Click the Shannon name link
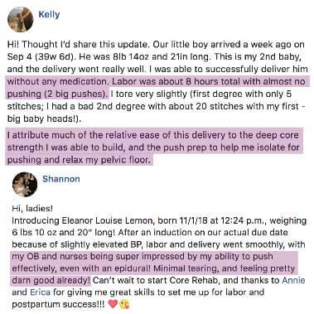This screenshot has width=314, height=314. click(x=61, y=179)
